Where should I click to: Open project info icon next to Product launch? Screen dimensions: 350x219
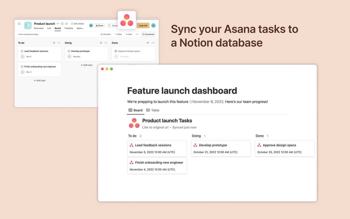pos(62,24)
